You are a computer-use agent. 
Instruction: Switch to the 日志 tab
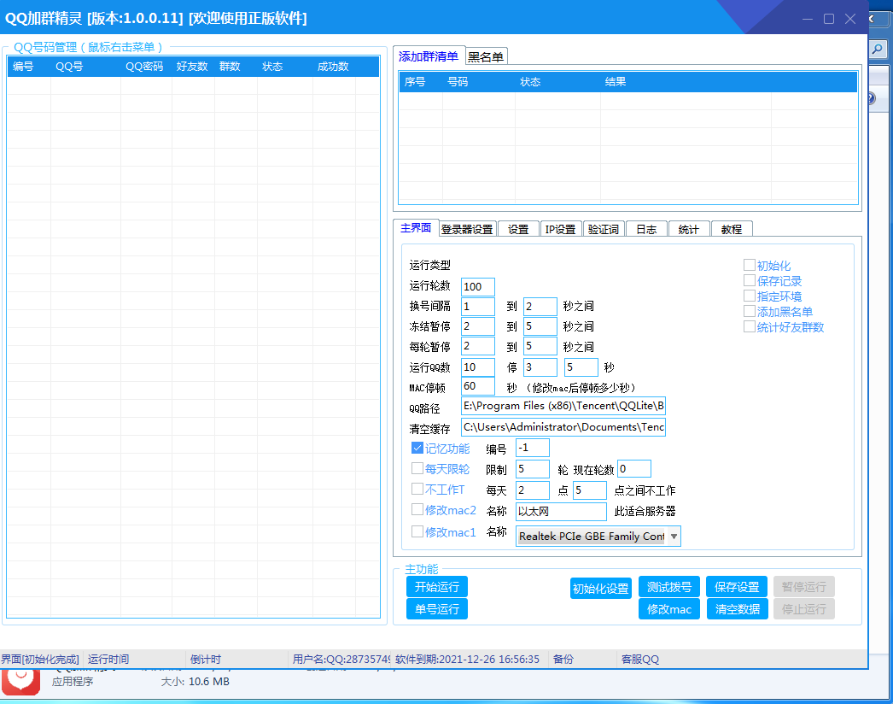tap(646, 229)
